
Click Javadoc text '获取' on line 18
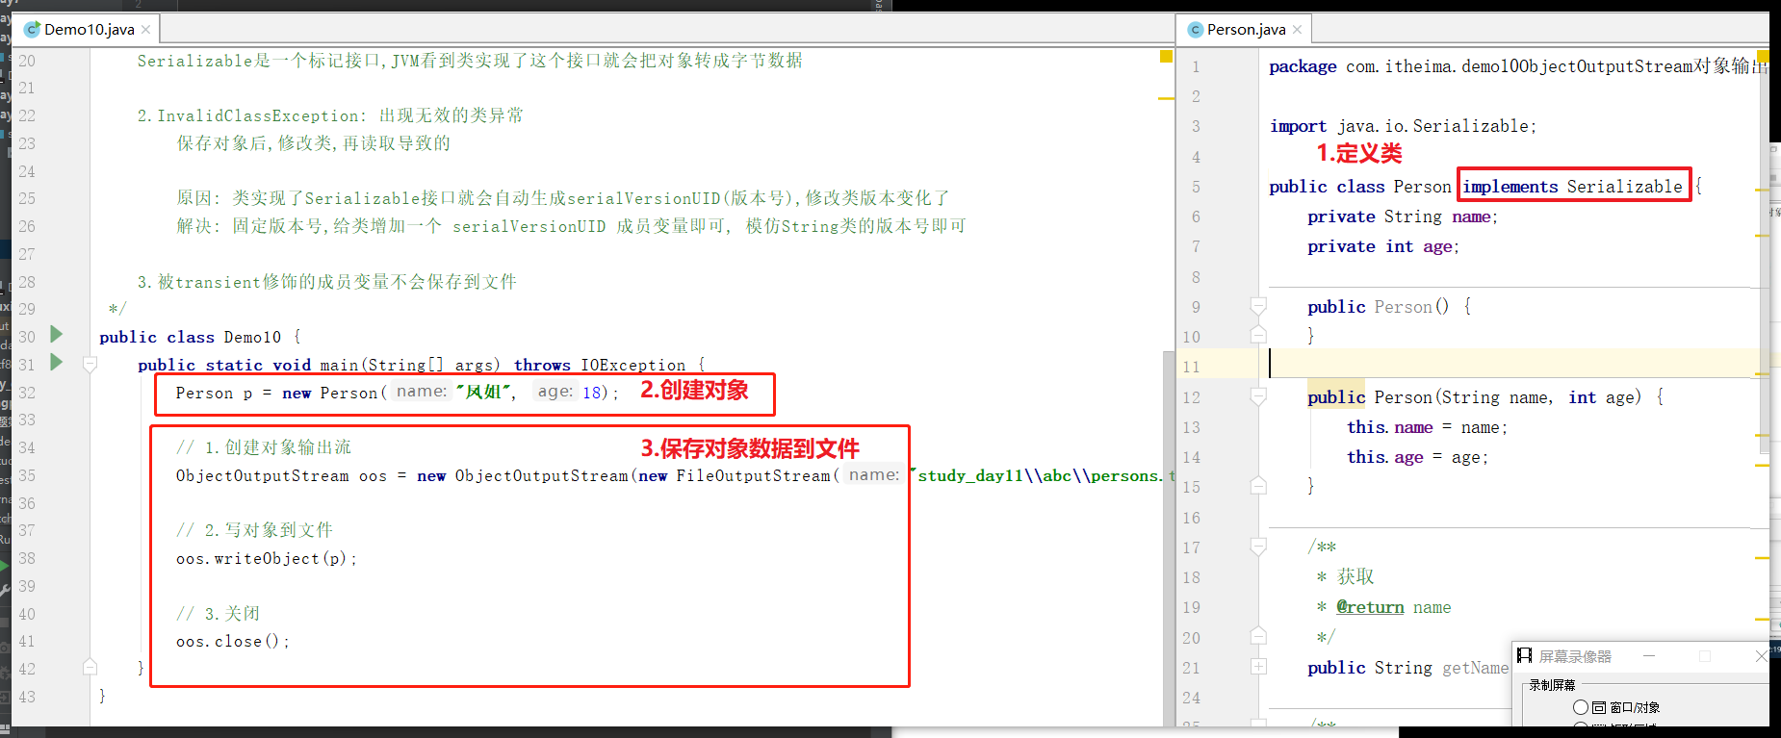pyautogui.click(x=1355, y=576)
